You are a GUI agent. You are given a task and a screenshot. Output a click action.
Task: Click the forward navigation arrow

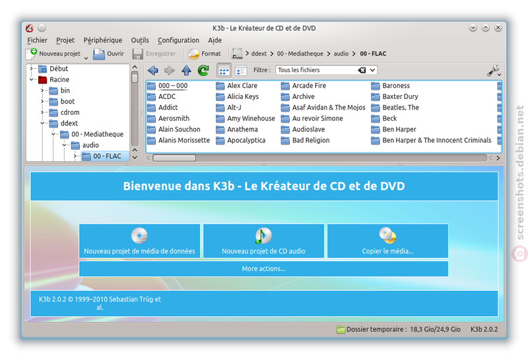tap(170, 70)
